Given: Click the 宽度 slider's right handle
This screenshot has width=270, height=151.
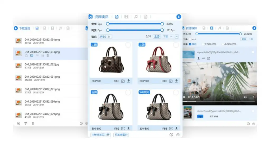Looking at the screenshot, I should (162, 24).
